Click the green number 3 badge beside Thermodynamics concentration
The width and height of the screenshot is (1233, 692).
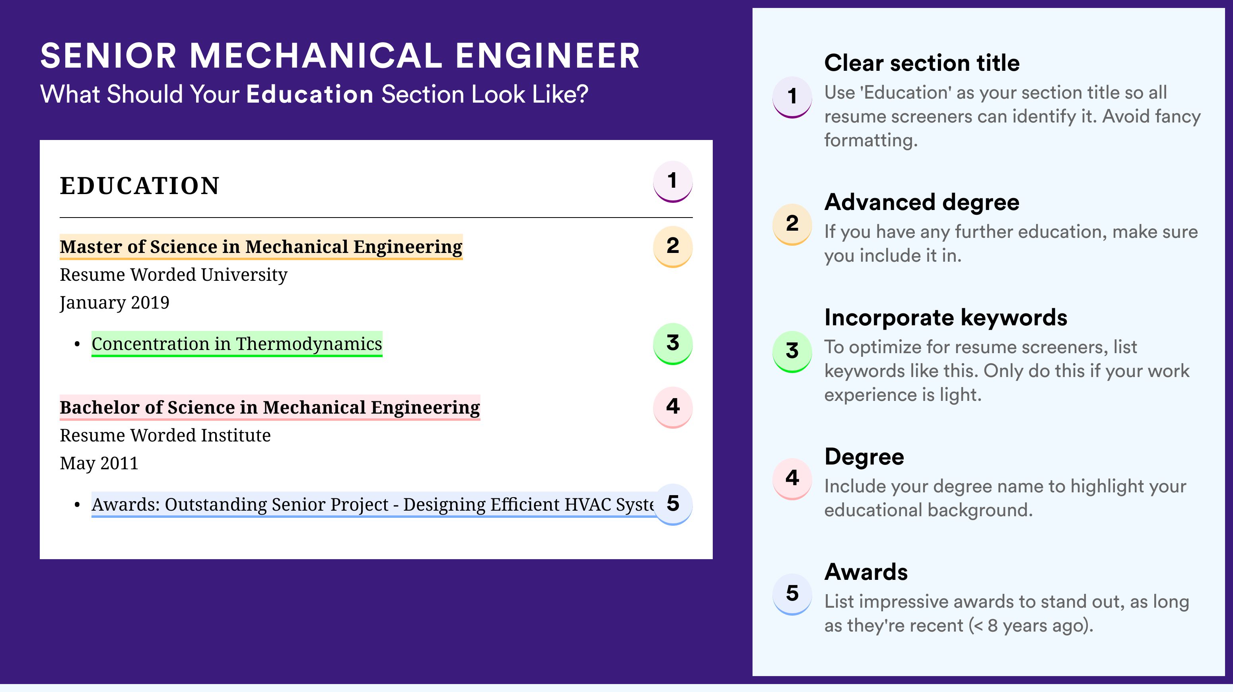coord(673,344)
